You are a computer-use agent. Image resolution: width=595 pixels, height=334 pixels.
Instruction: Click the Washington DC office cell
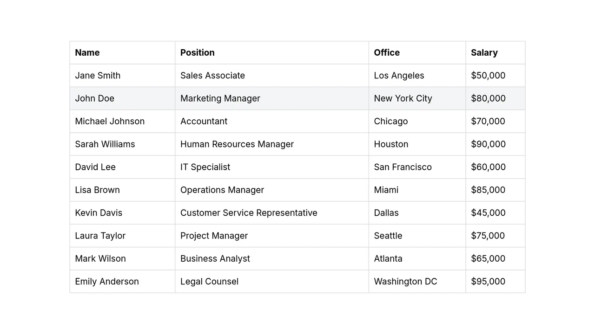417,282
